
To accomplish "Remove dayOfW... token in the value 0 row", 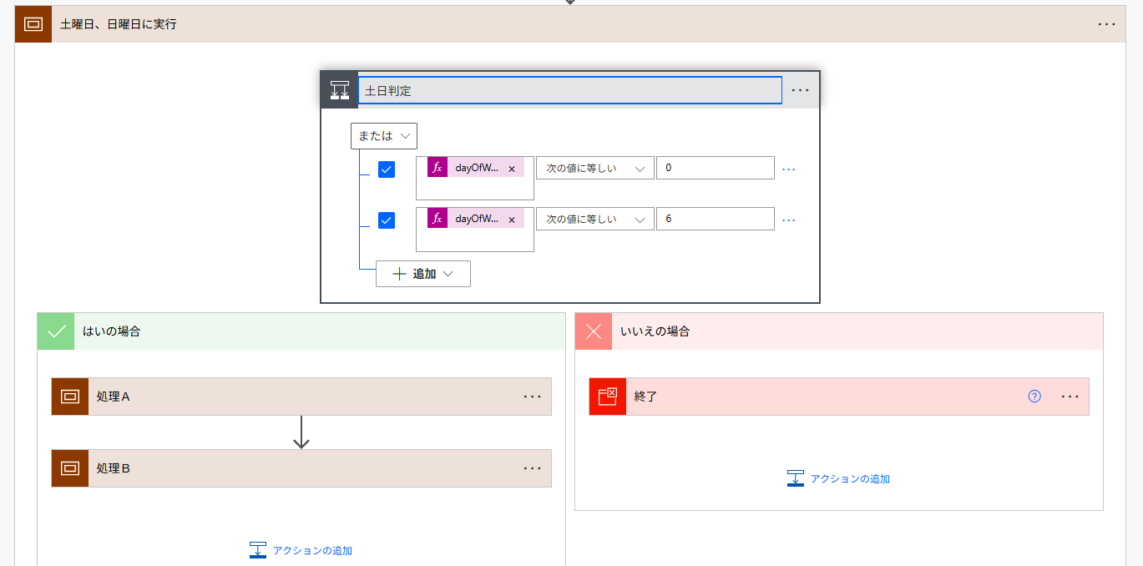I will [x=512, y=169].
